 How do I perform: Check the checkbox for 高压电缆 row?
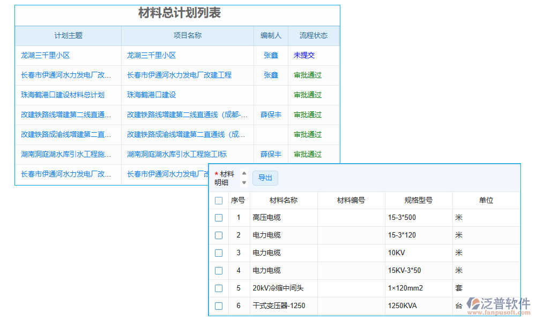219,217
